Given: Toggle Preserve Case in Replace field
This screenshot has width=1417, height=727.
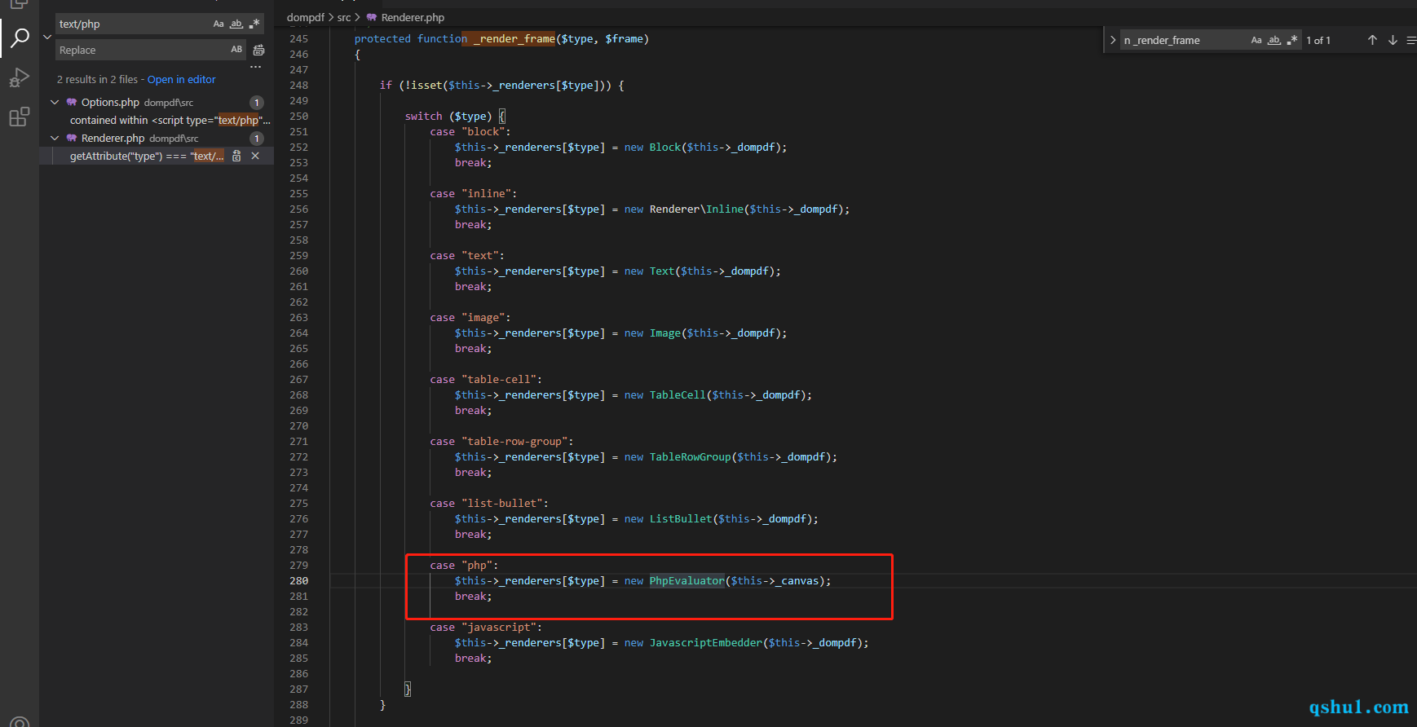Looking at the screenshot, I should 236,50.
